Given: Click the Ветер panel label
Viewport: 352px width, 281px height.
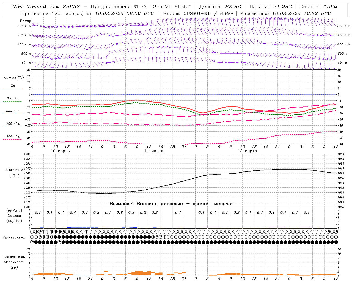Looking at the screenshot, I should [x=25, y=21].
